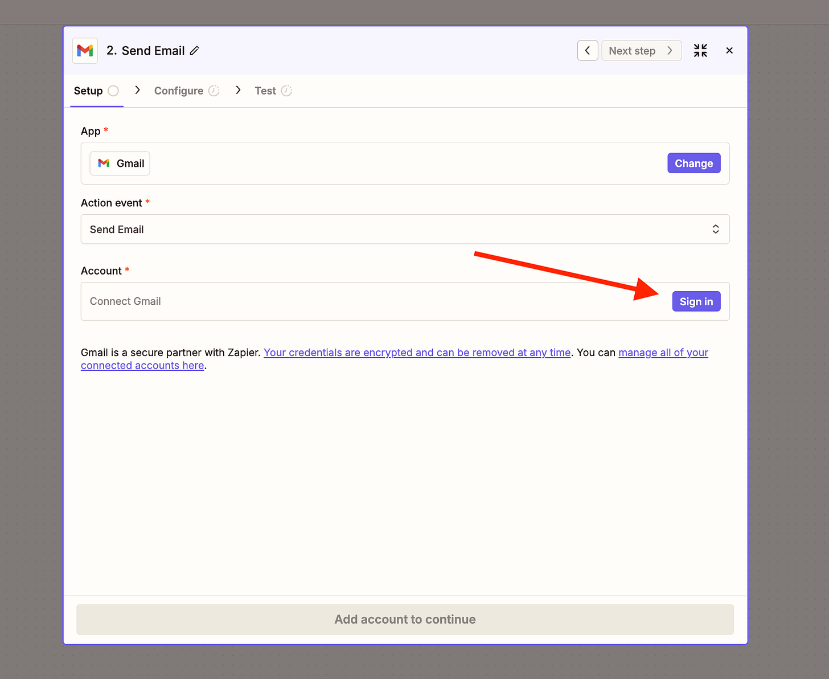Screen dimensions: 829x679
Task: Click the chevron between Setup and Configure
Action: pyautogui.click(x=137, y=90)
